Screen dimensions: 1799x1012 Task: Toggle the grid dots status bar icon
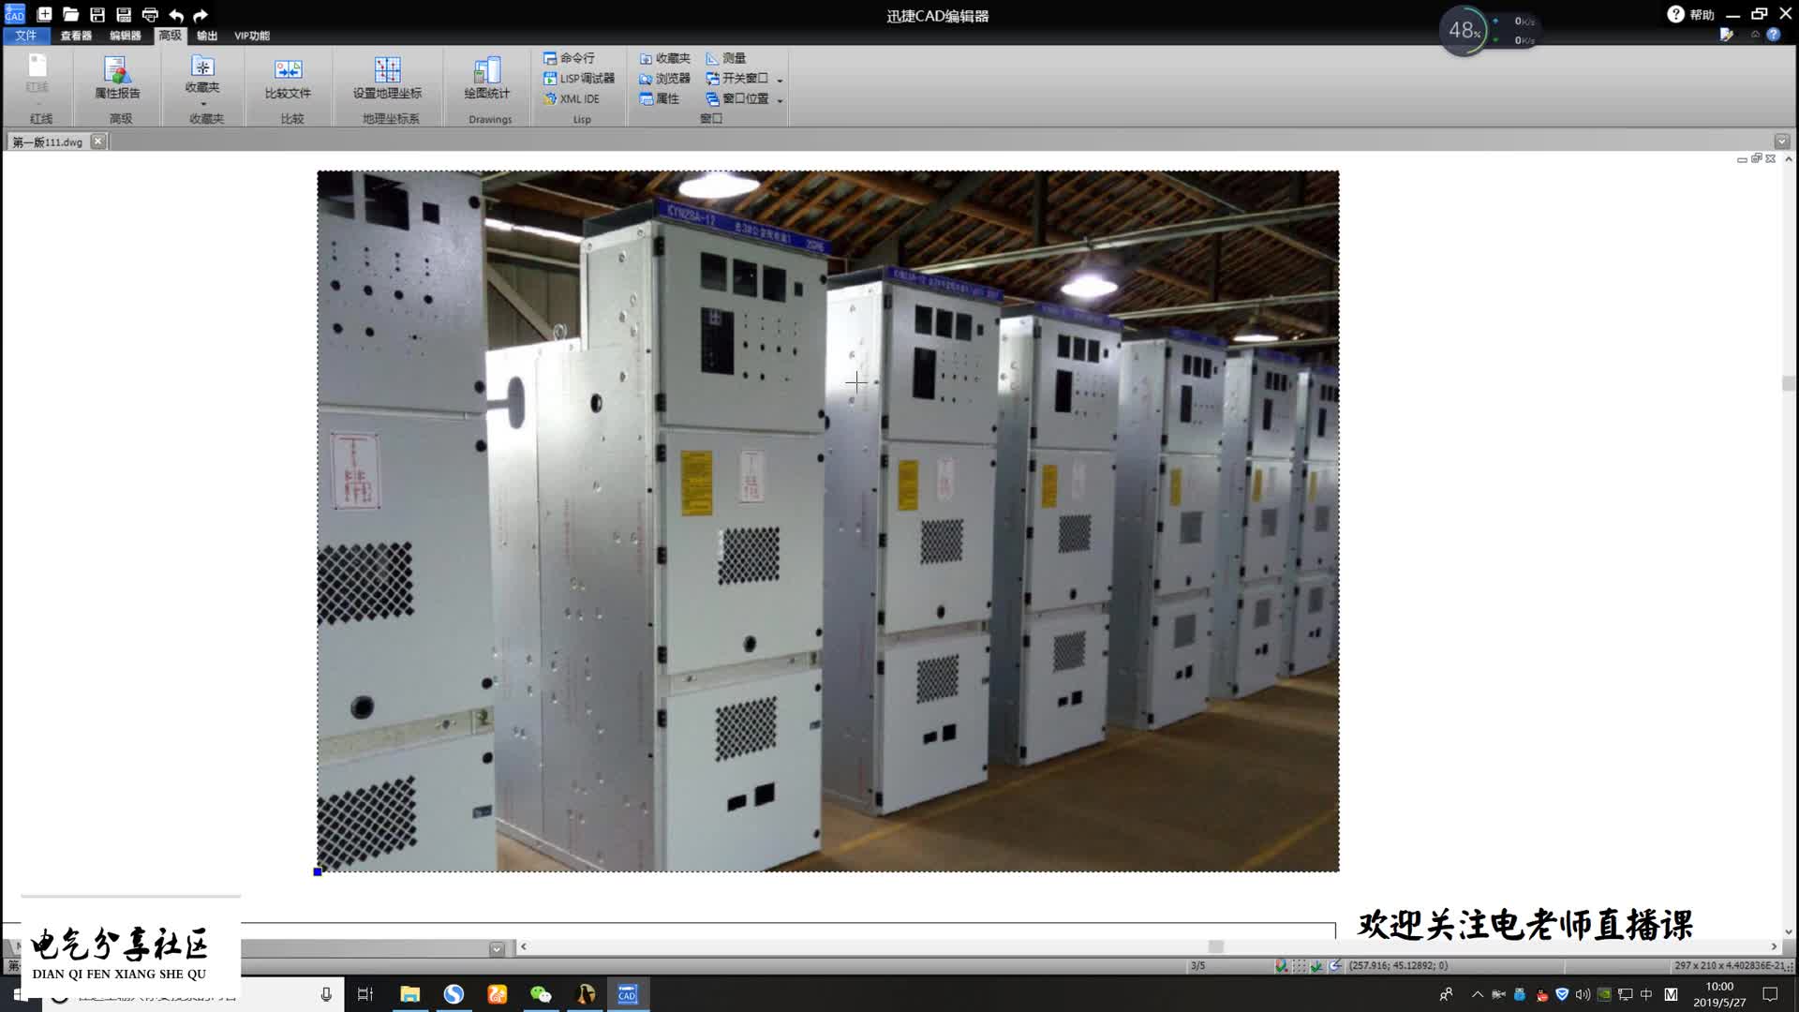[x=1299, y=965]
